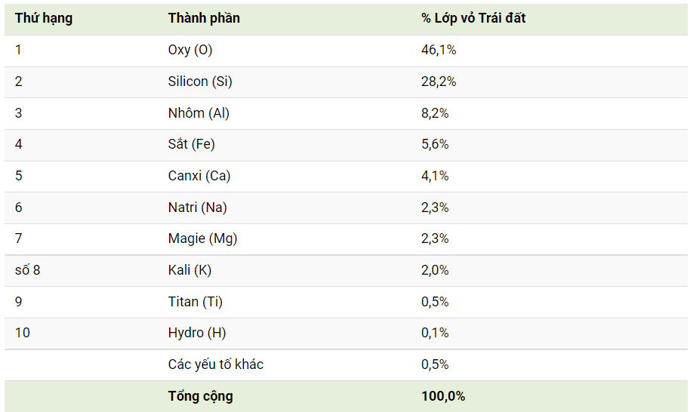Click the "Các yếu tố khác" cell
The image size is (693, 412).
(216, 364)
